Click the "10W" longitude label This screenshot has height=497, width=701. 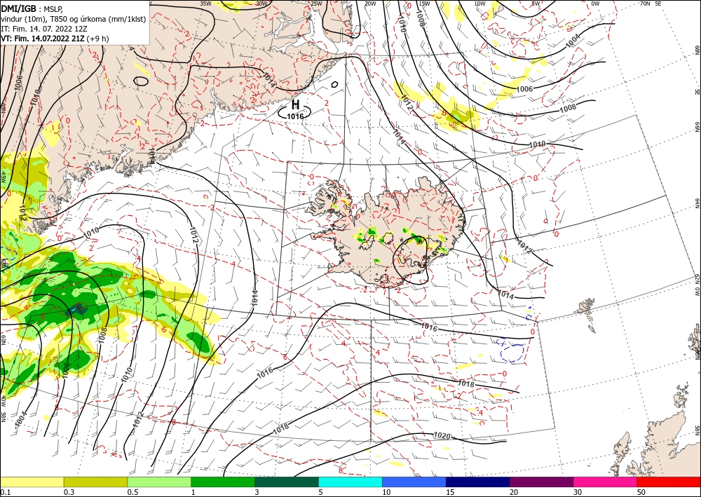(479, 4)
